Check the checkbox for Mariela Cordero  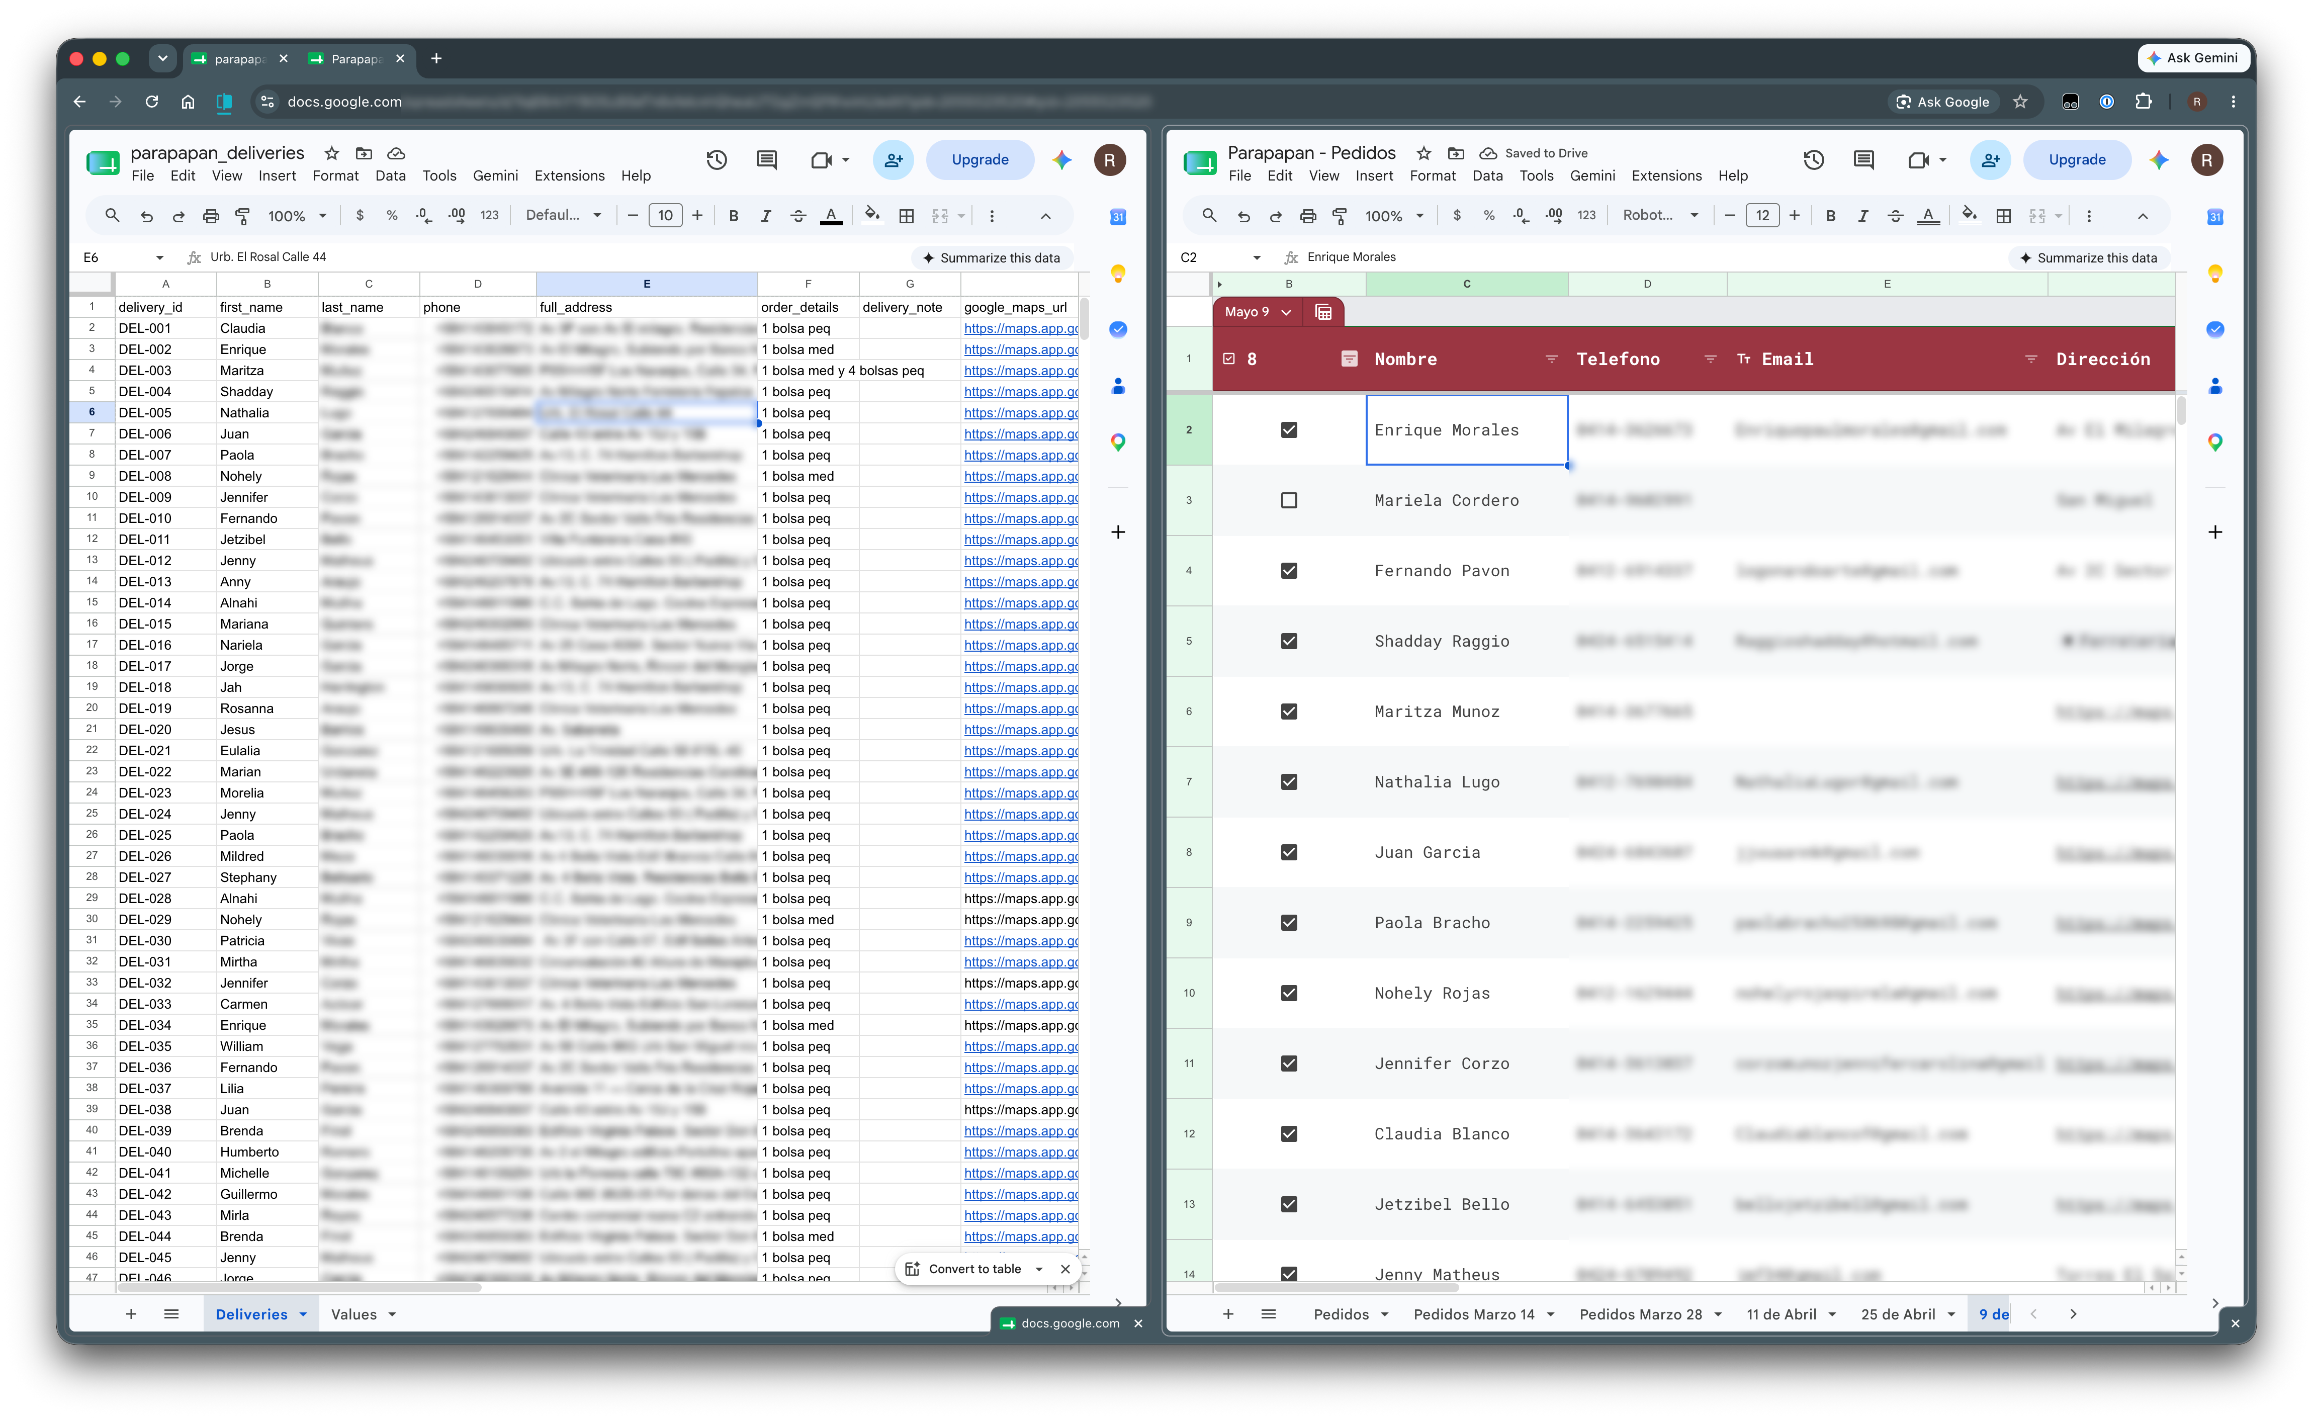(1289, 500)
